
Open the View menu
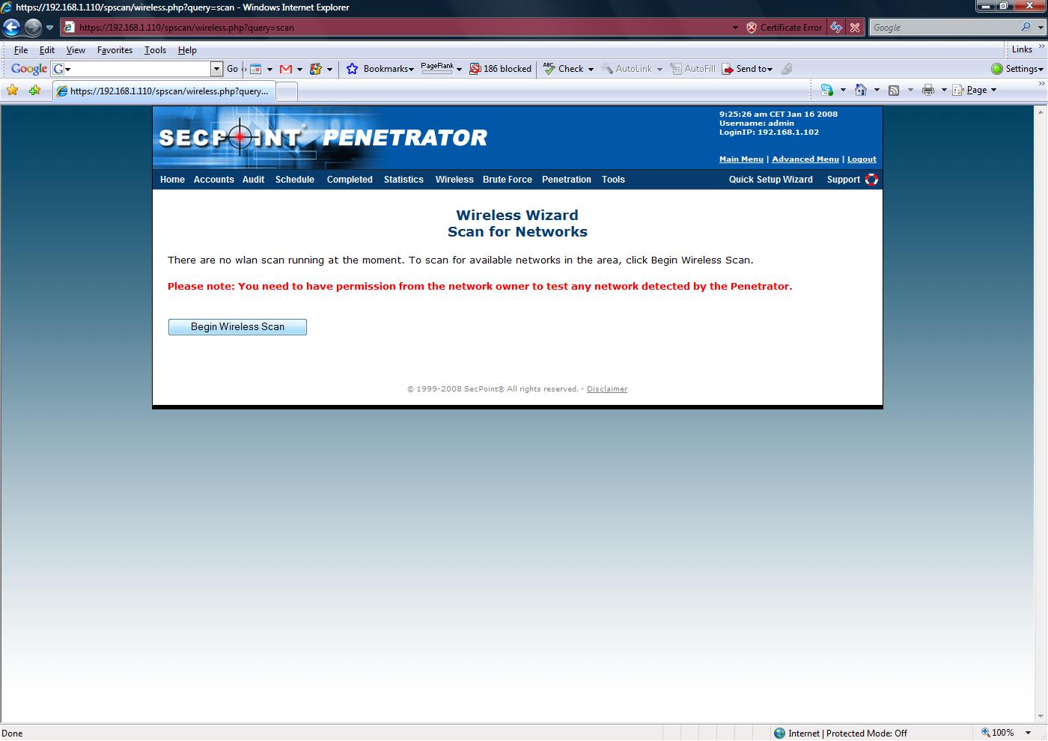76,50
